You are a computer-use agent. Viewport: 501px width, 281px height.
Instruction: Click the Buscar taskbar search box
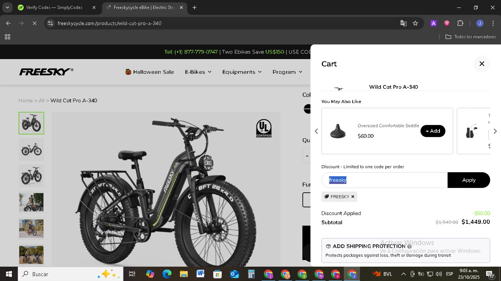click(70, 274)
